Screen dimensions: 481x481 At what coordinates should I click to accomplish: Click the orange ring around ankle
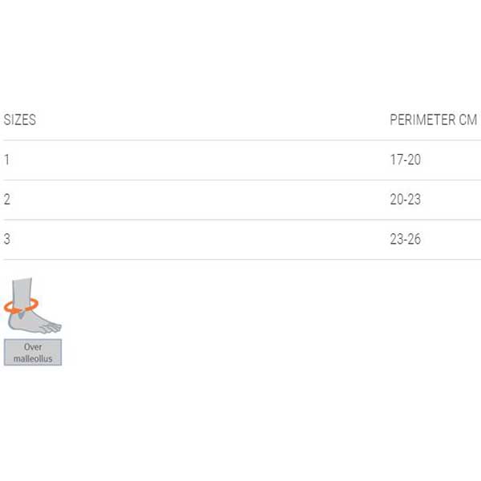(x=21, y=306)
